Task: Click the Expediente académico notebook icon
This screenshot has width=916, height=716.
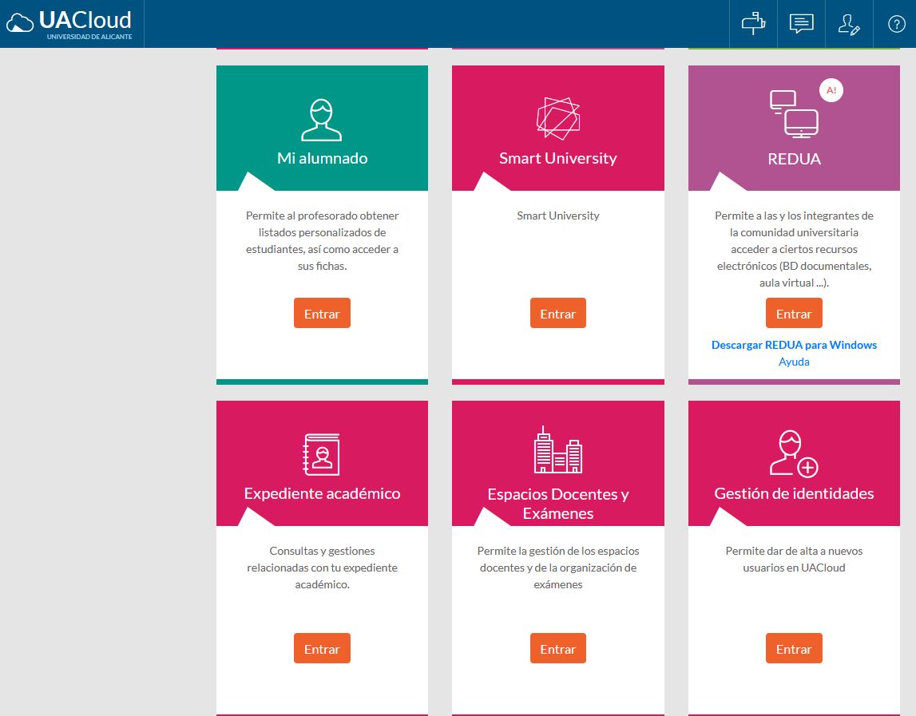Action: [x=321, y=454]
